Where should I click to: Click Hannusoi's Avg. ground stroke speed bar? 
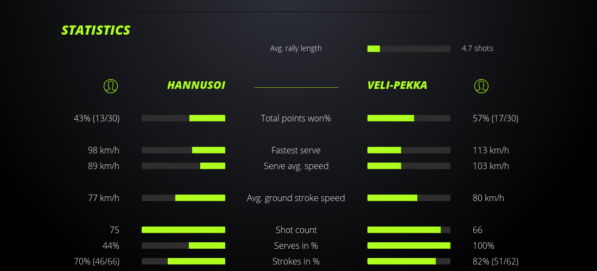coord(183,198)
